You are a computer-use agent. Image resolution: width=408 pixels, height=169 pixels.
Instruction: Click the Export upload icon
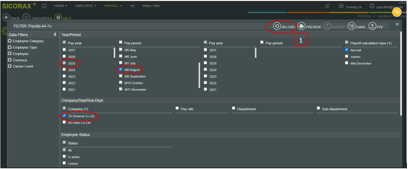tap(327, 26)
